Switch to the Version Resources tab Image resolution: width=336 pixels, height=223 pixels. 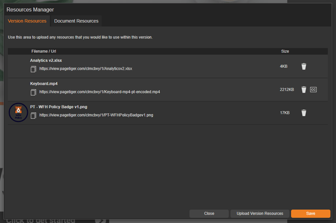point(27,21)
